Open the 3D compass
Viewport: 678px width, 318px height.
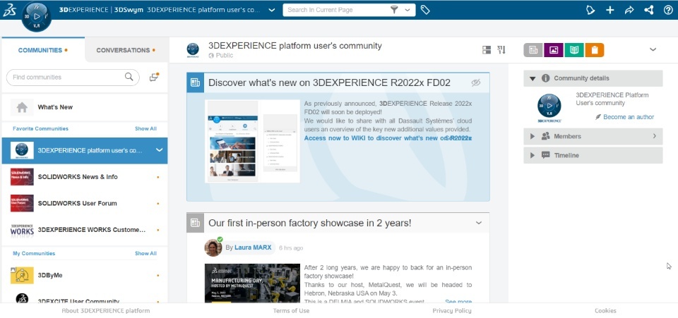coord(36,16)
